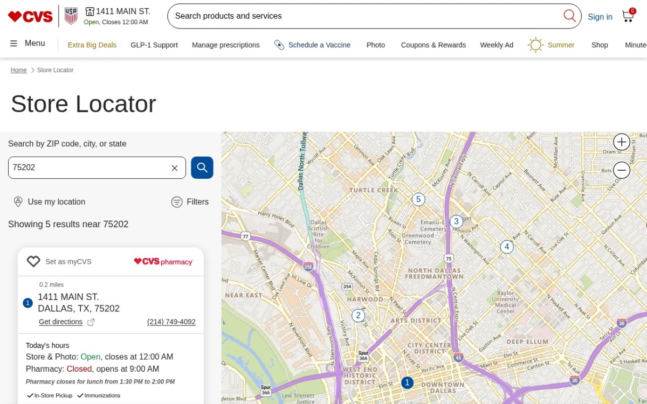Click the Sign in link

[600, 17]
